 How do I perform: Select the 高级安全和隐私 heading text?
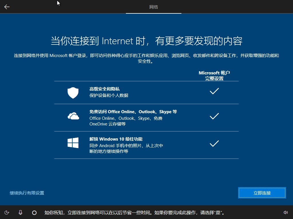[104, 89]
